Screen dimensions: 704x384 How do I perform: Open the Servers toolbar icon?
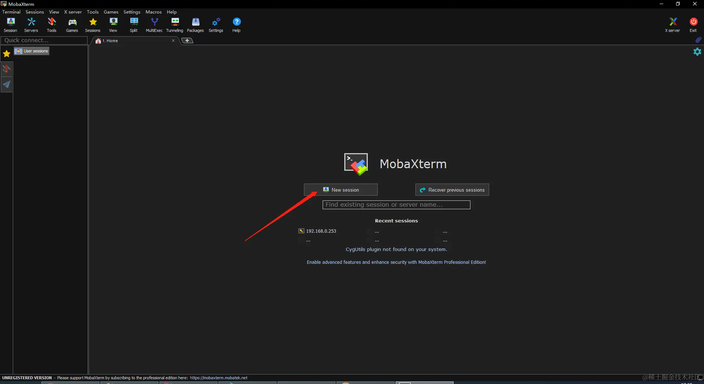31,25
